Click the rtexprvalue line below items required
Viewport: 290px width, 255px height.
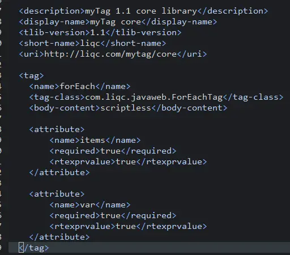tap(128, 161)
